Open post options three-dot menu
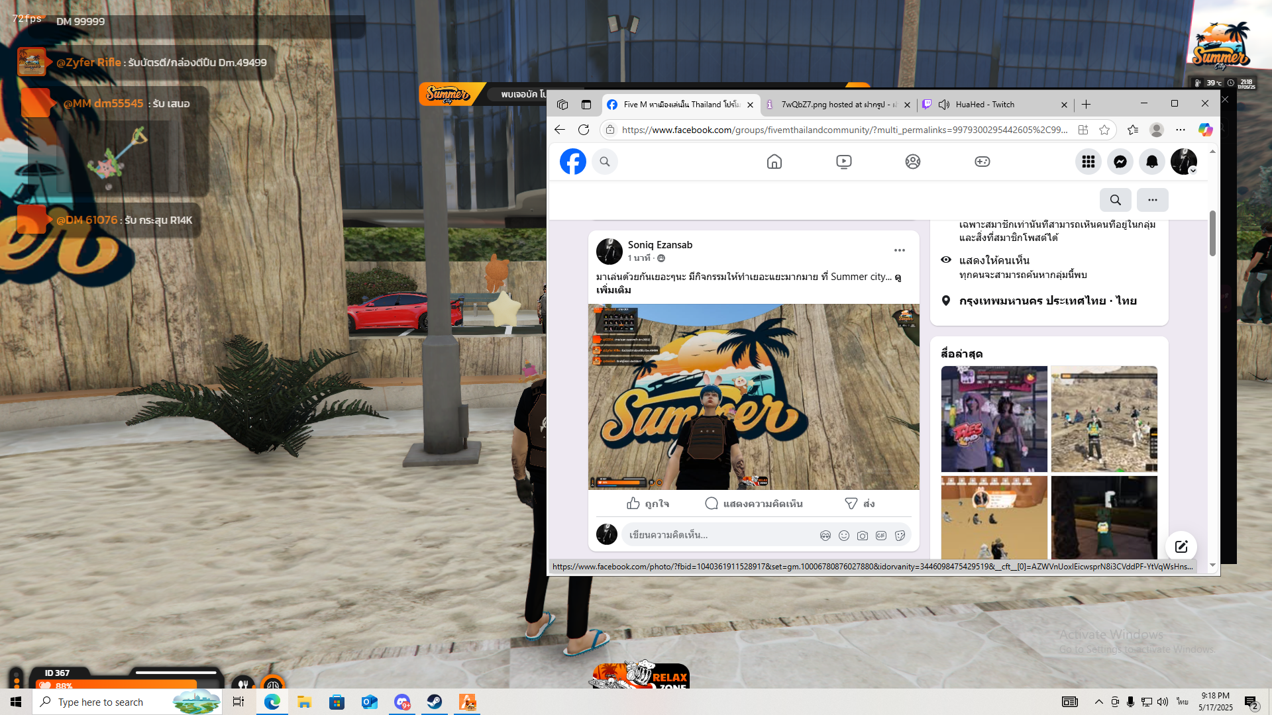The image size is (1272, 715). tap(899, 250)
